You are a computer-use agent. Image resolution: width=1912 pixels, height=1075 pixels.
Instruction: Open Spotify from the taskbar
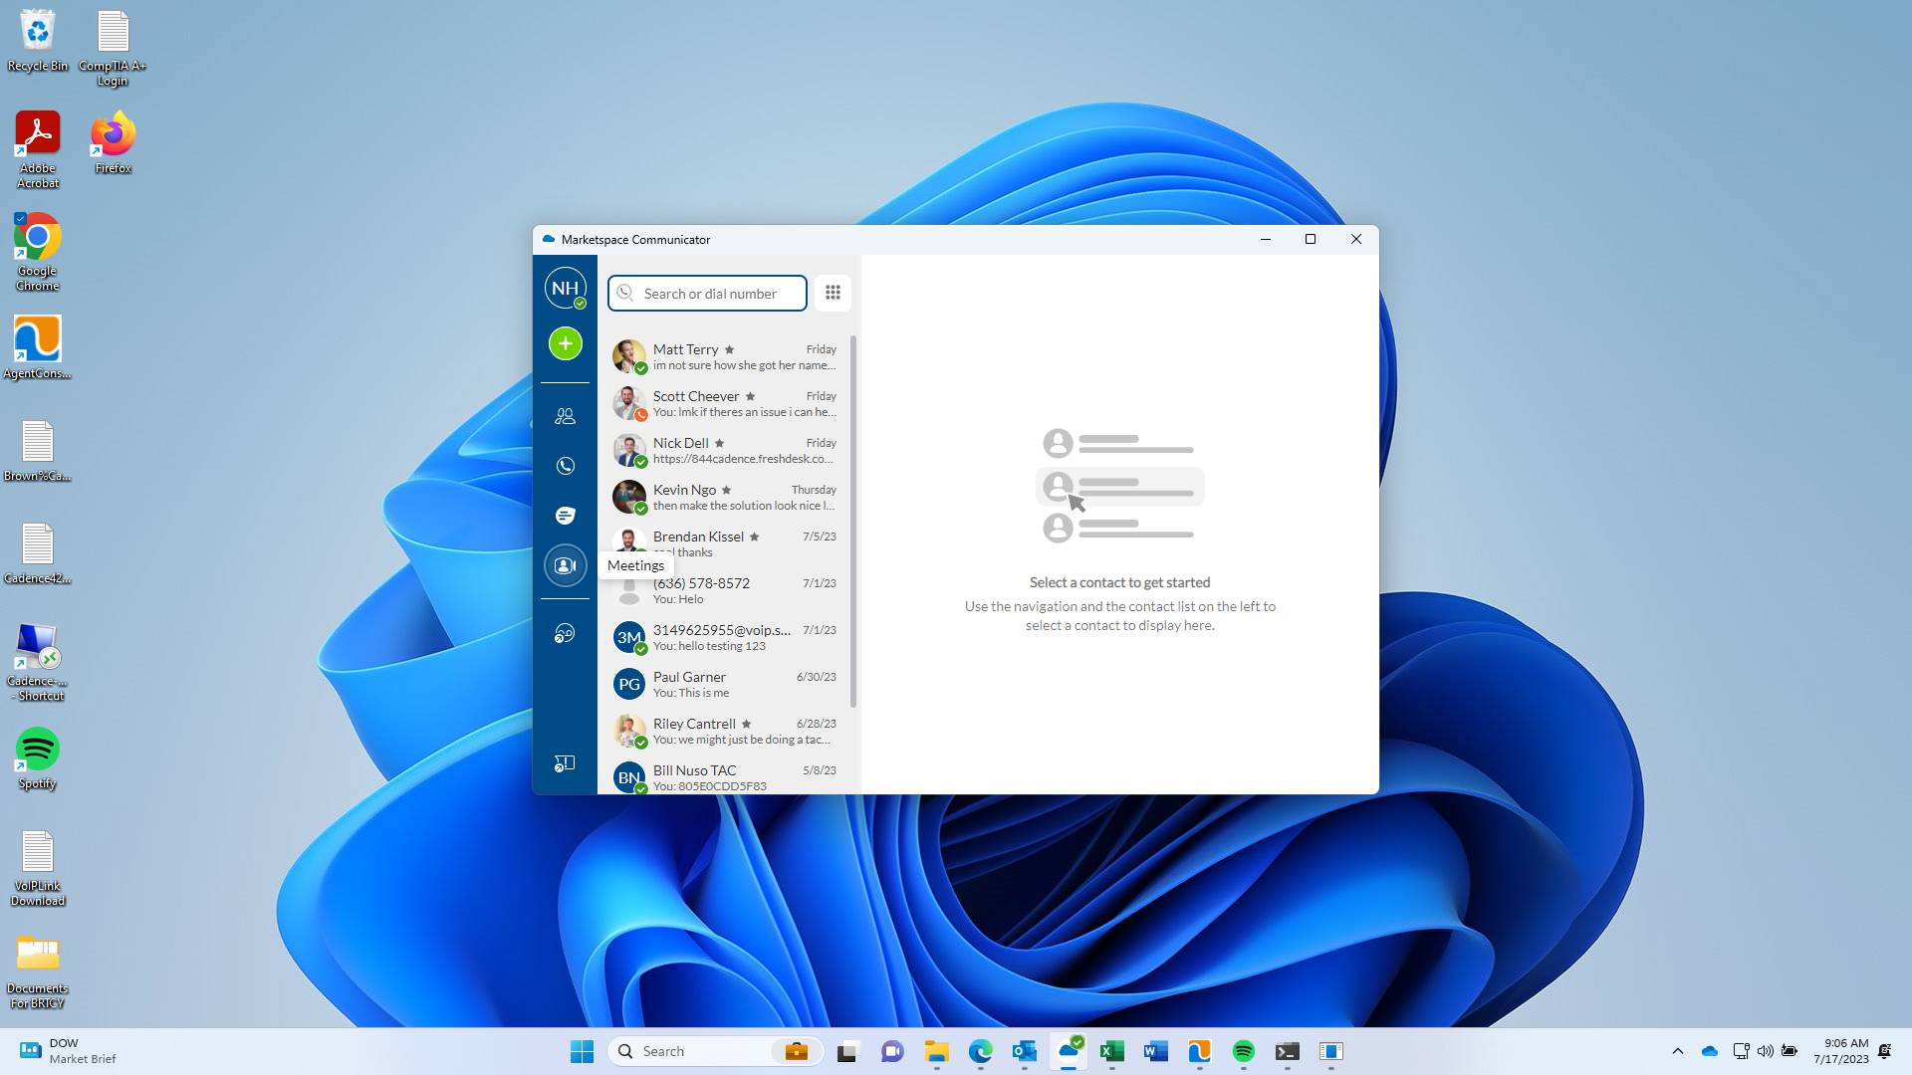coord(1243,1051)
